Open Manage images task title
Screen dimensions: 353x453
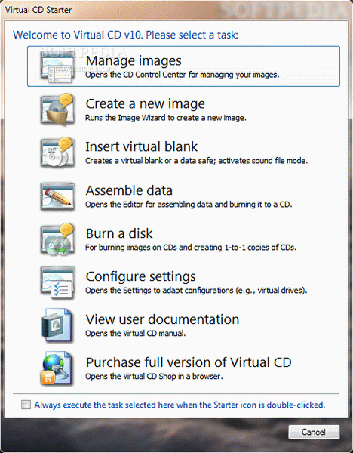pos(134,60)
